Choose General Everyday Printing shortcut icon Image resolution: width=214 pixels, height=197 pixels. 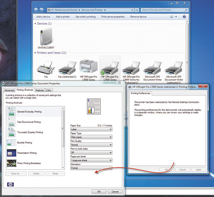(12, 112)
